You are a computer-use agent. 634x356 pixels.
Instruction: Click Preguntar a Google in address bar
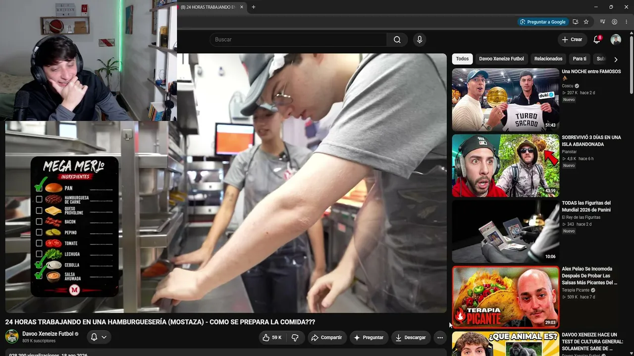click(542, 22)
